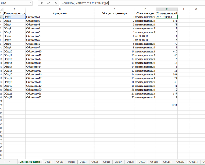Select the Общ7 sheet tab
Screen dimensions: 205x165
[118, 162]
